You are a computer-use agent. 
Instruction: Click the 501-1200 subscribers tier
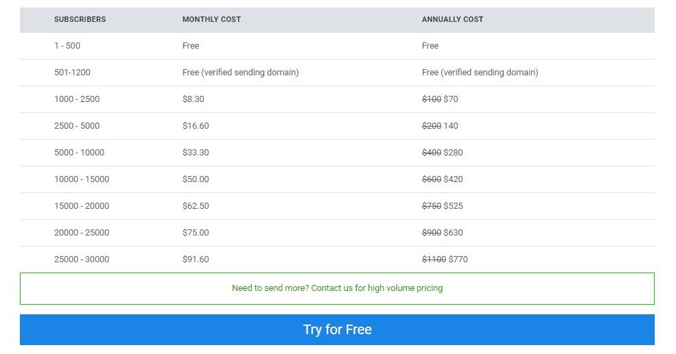click(72, 73)
